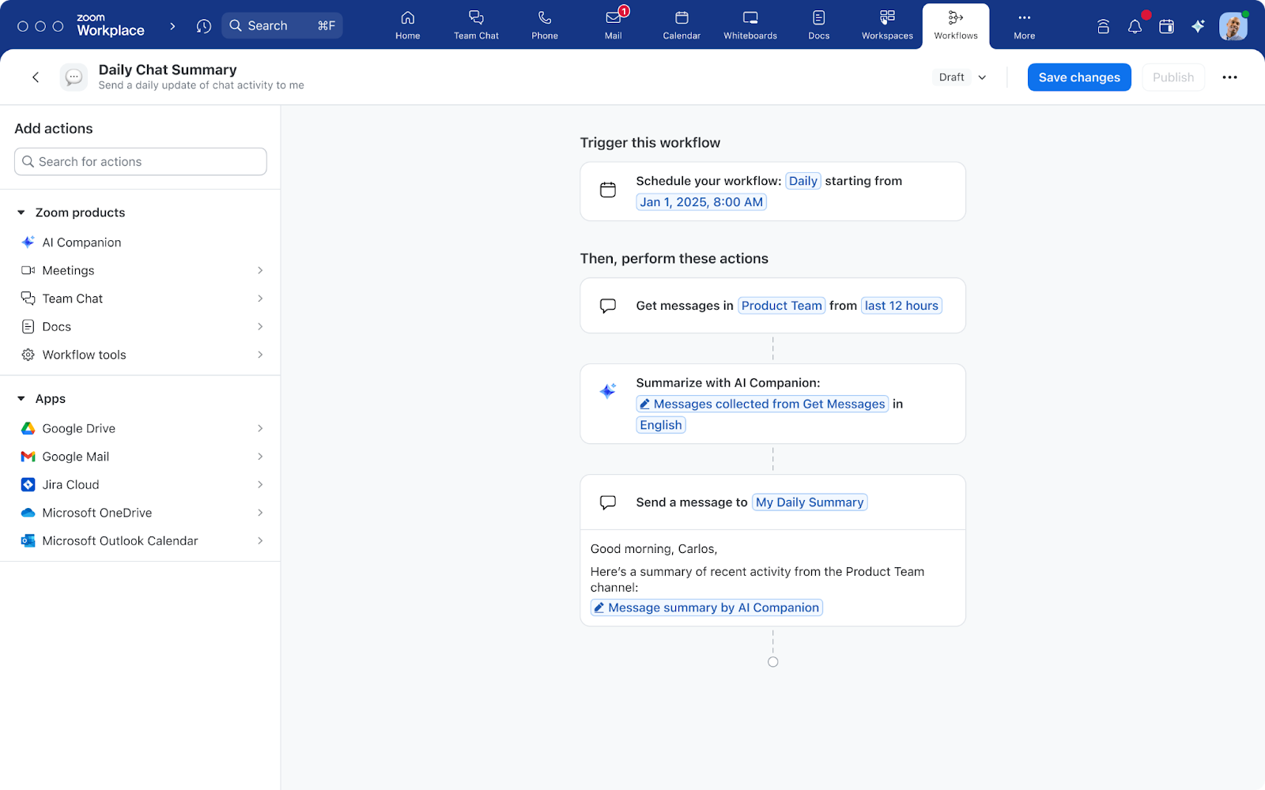This screenshot has width=1265, height=790.
Task: Open the calendar icon beside notifications
Action: [1165, 25]
